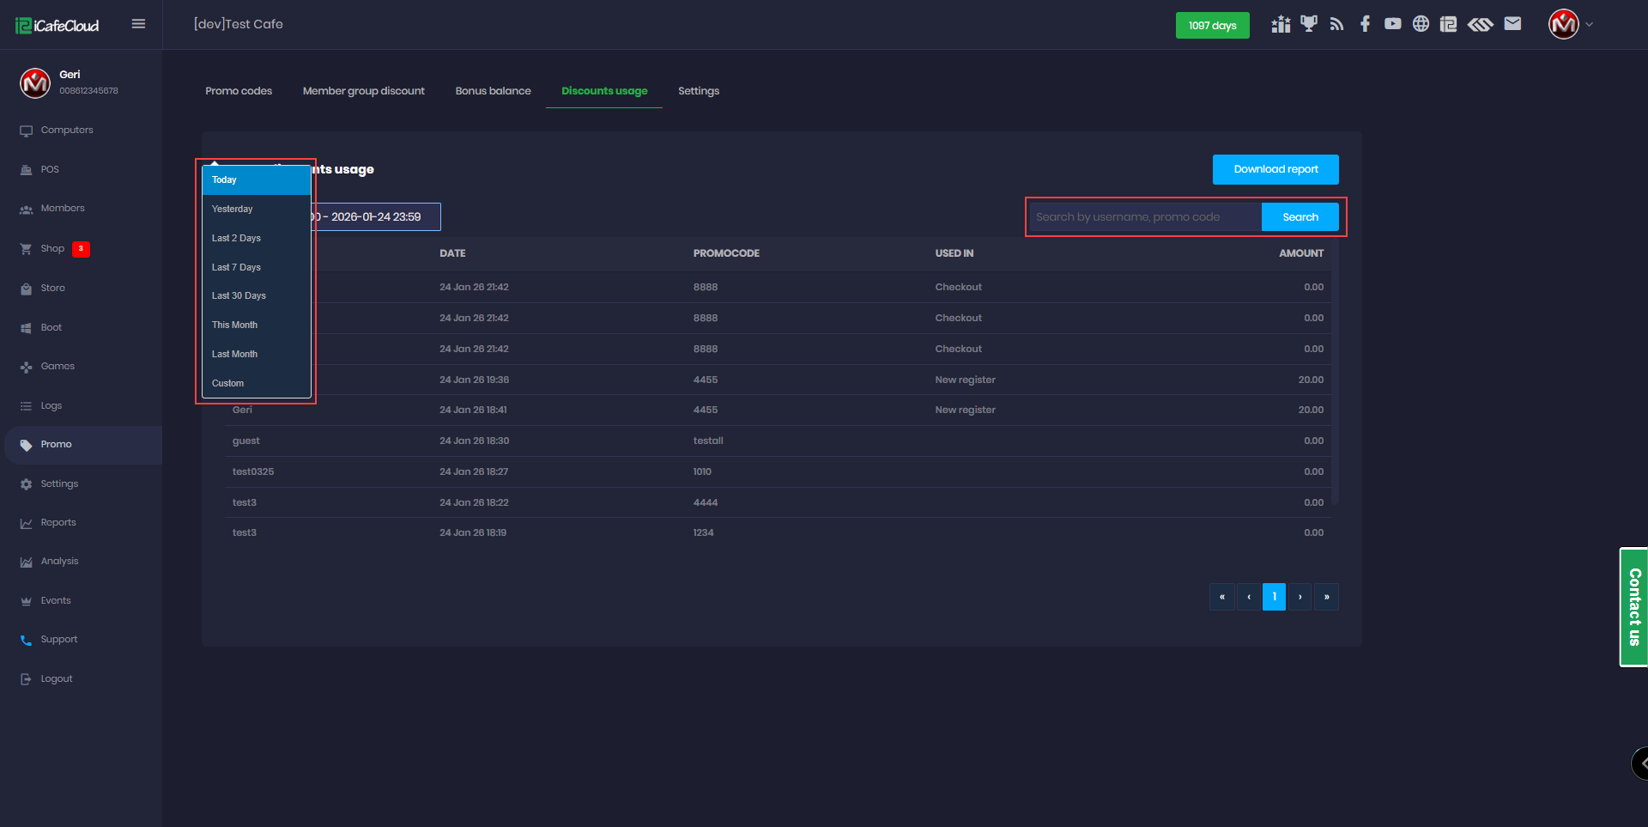Switch to the Promo codes tab

coord(239,91)
